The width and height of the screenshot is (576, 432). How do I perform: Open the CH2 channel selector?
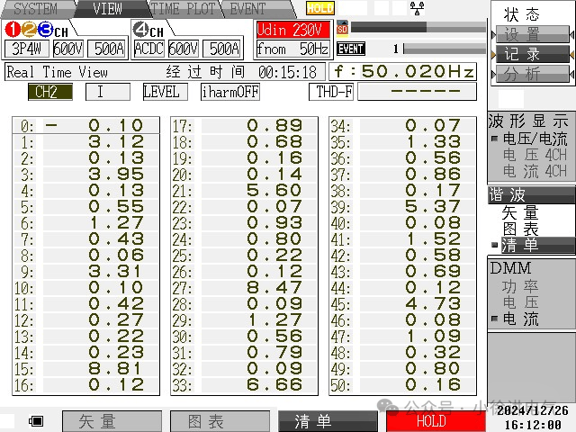(x=50, y=92)
